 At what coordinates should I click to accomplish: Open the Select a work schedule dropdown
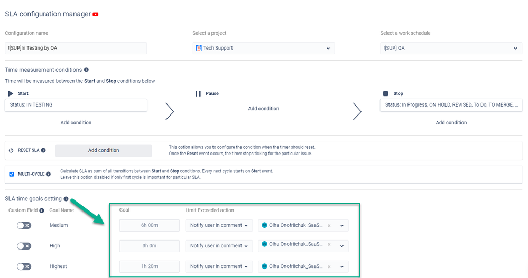pos(451,48)
